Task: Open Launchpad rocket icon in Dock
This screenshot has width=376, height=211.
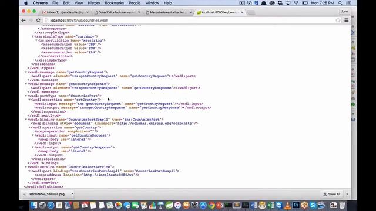Action: coord(42,205)
